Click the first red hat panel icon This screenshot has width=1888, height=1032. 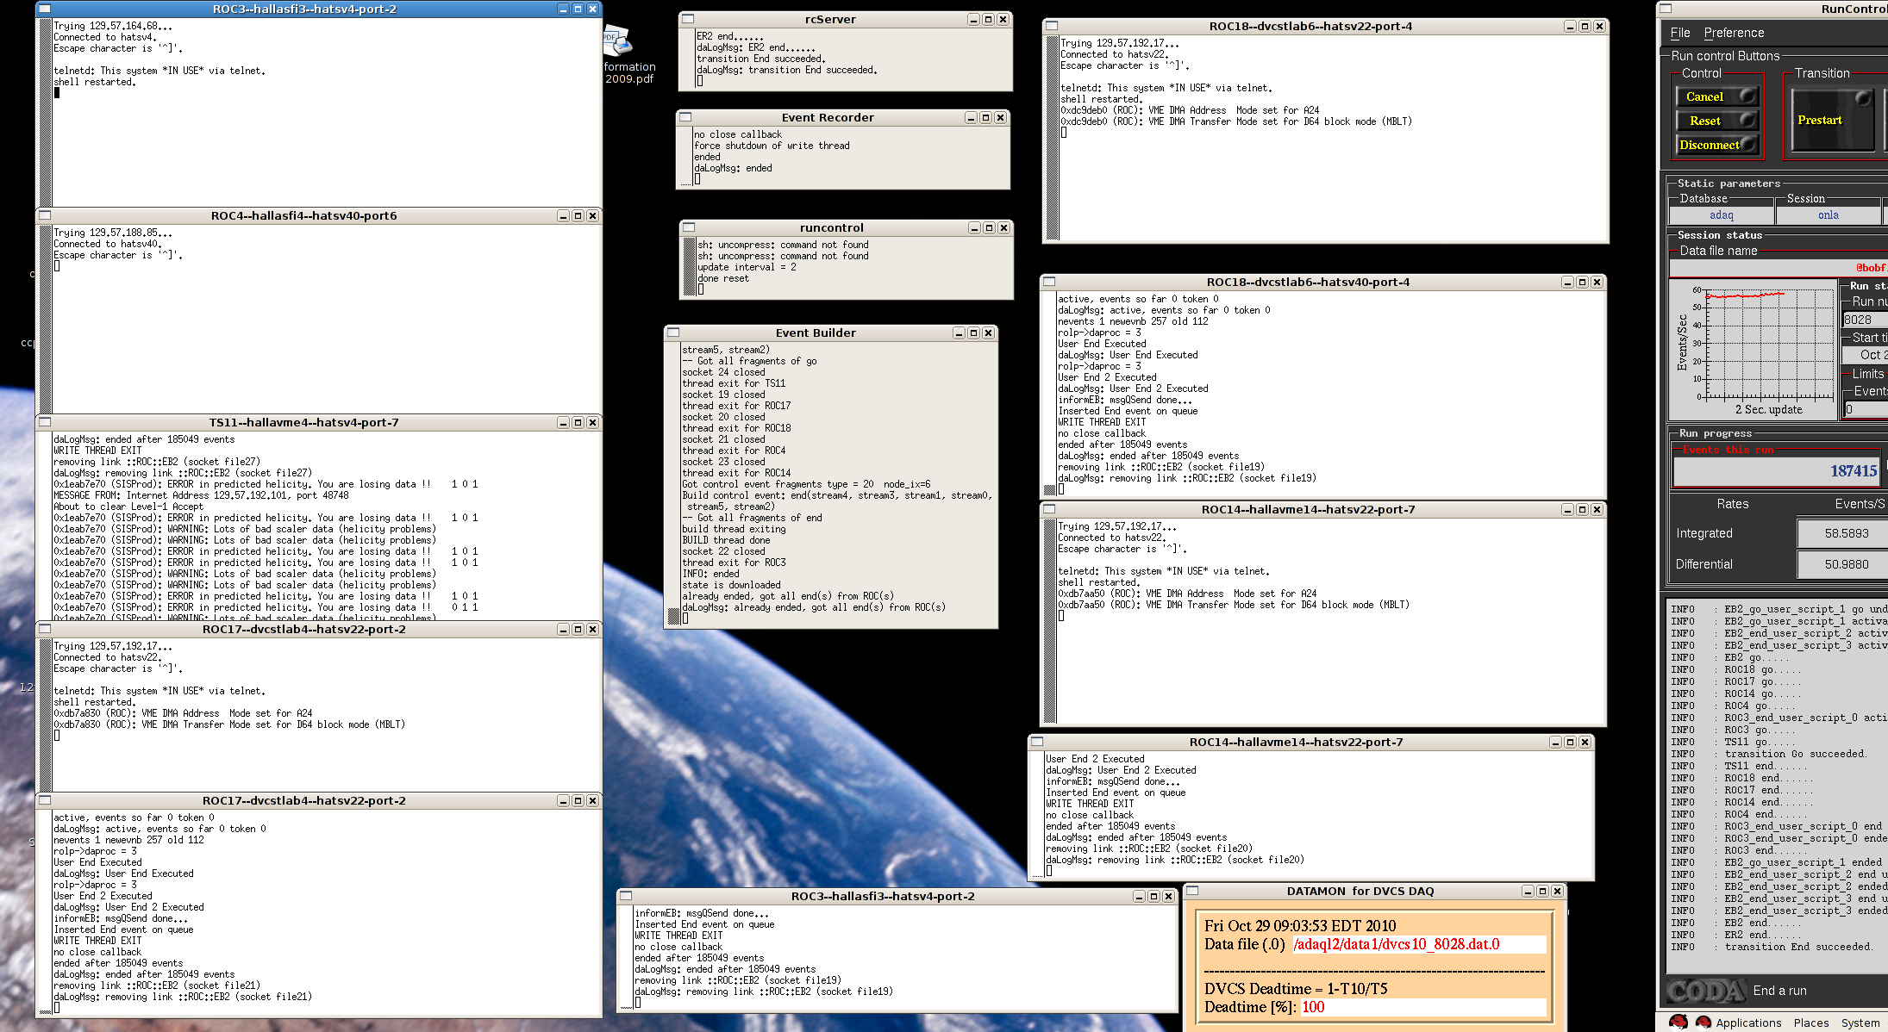(x=1678, y=1023)
